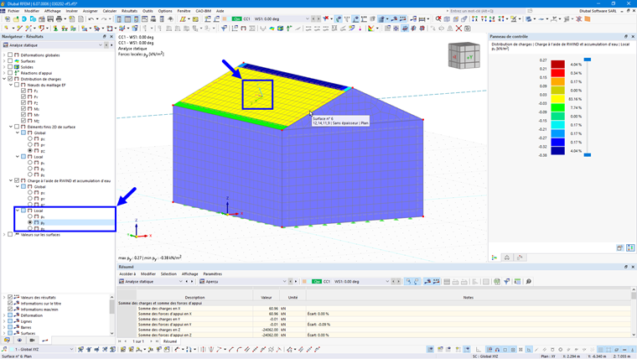637x359 pixels.
Task: Click the yellow 83.16 % legend color
Action: point(557,99)
